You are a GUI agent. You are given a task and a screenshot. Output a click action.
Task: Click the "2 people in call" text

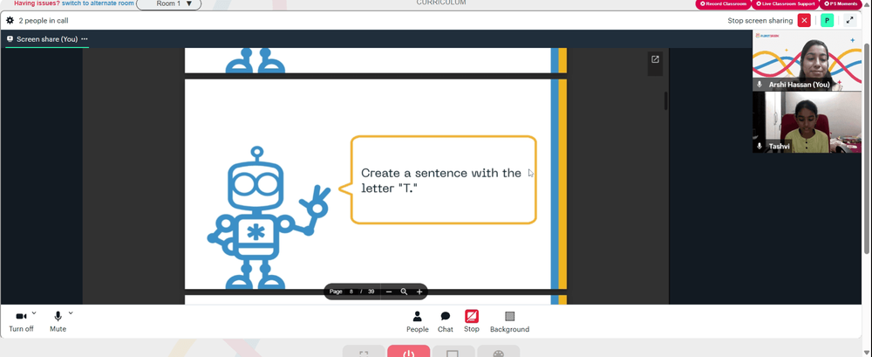pos(44,21)
